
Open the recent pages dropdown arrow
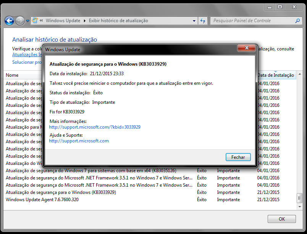point(27,21)
